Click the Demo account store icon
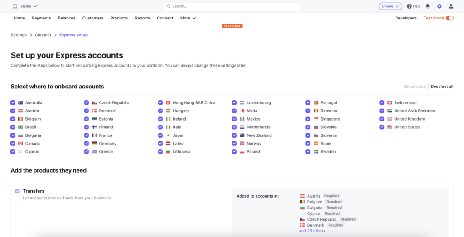The image size is (464, 237). (14, 6)
